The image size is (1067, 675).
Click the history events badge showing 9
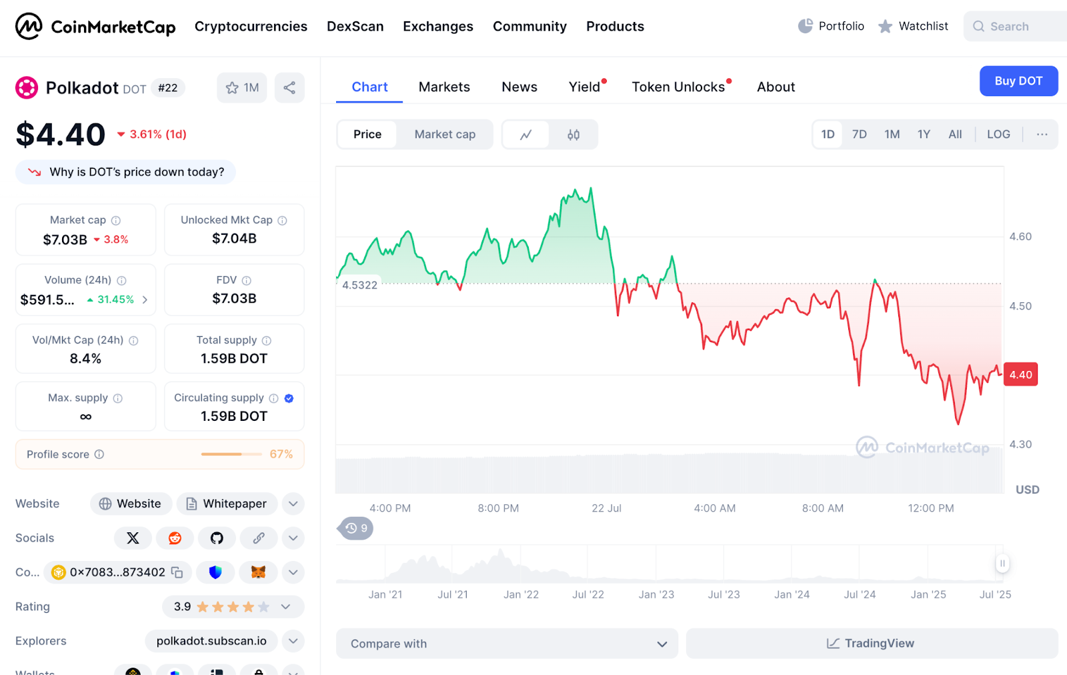coord(357,528)
